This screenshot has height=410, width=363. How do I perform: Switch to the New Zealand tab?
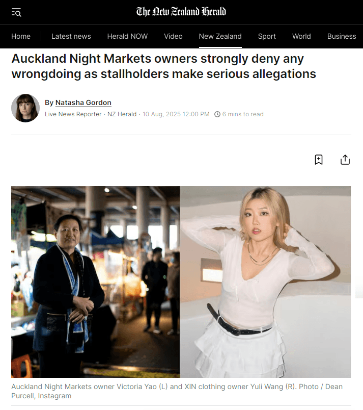(x=220, y=36)
